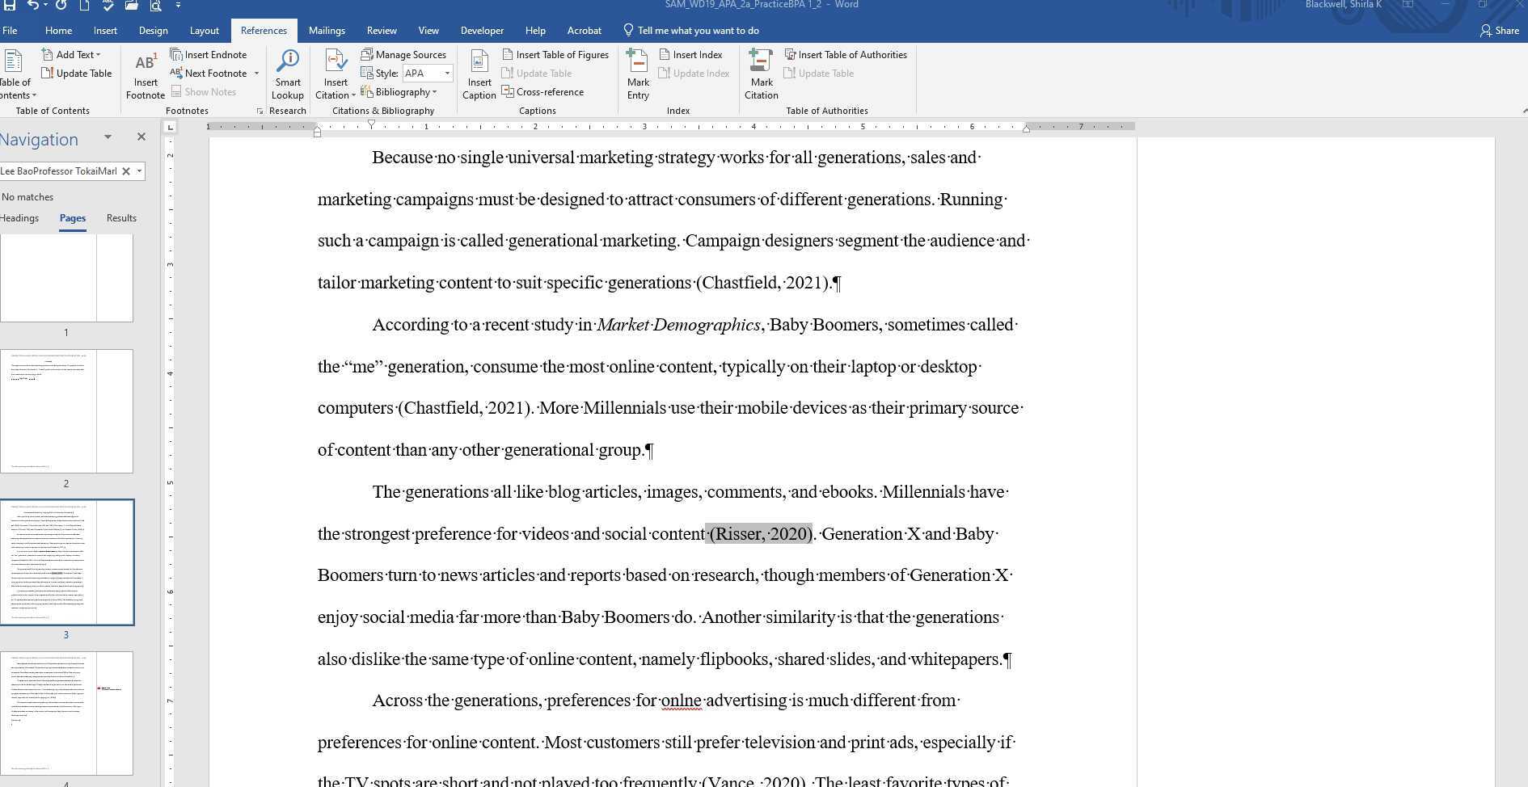
Task: Open the Layout tab
Action: click(x=204, y=31)
